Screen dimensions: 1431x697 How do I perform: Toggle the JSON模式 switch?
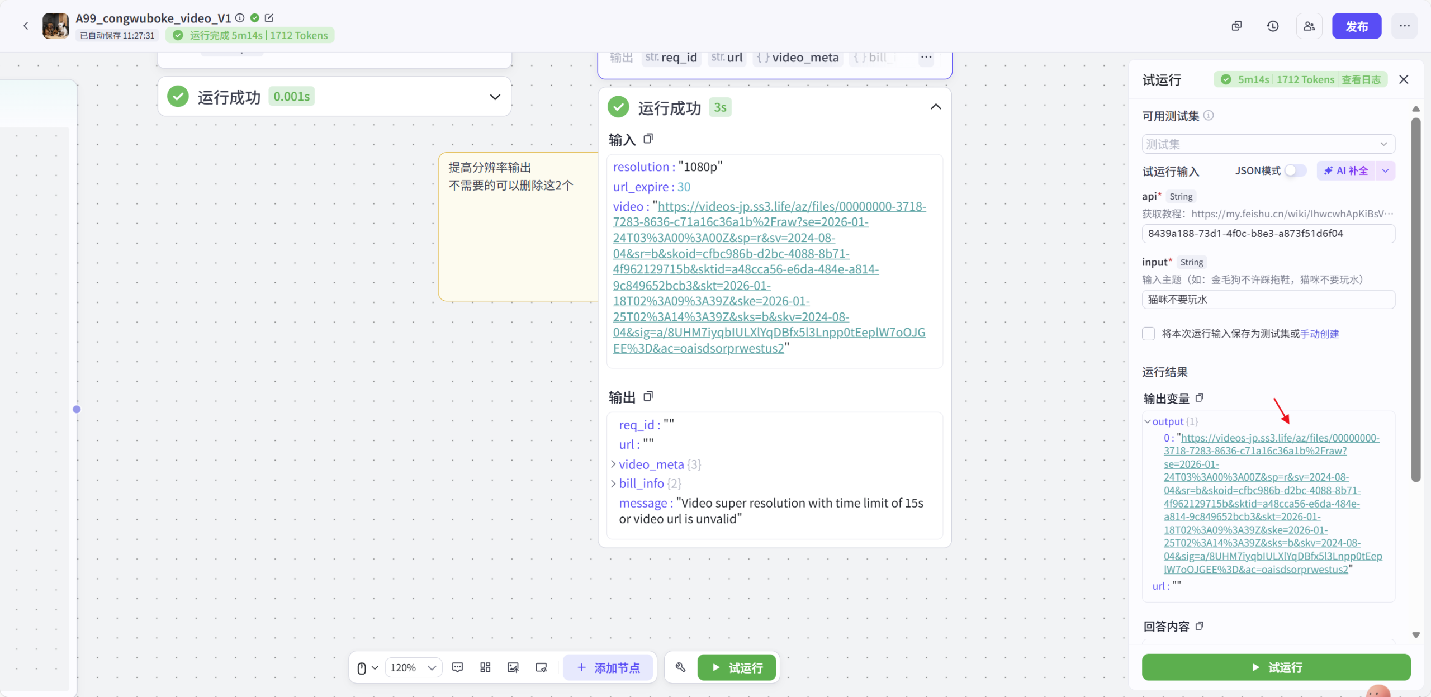tap(1295, 170)
